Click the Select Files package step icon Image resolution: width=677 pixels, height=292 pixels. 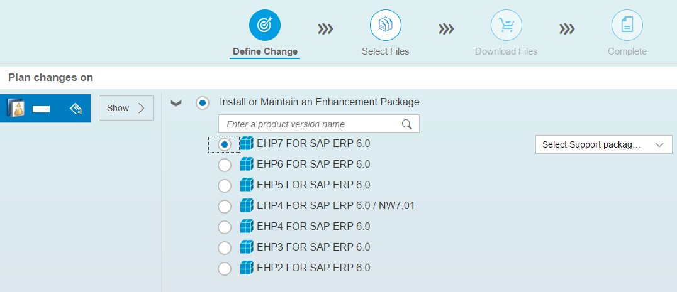(386, 25)
